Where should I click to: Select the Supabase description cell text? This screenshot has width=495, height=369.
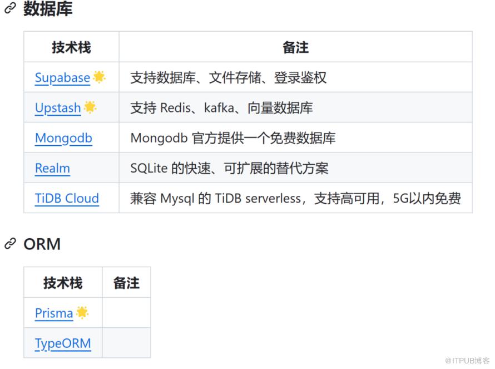[228, 77]
